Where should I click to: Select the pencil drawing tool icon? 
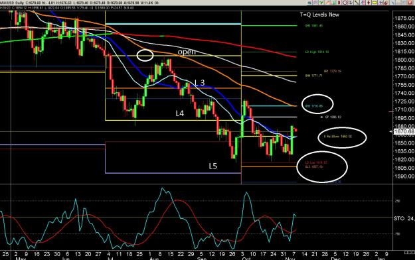pos(327,3)
